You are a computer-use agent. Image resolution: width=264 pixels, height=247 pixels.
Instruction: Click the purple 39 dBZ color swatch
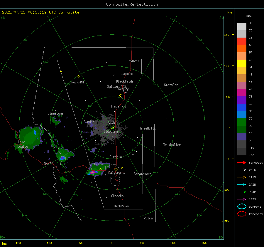[242, 100]
